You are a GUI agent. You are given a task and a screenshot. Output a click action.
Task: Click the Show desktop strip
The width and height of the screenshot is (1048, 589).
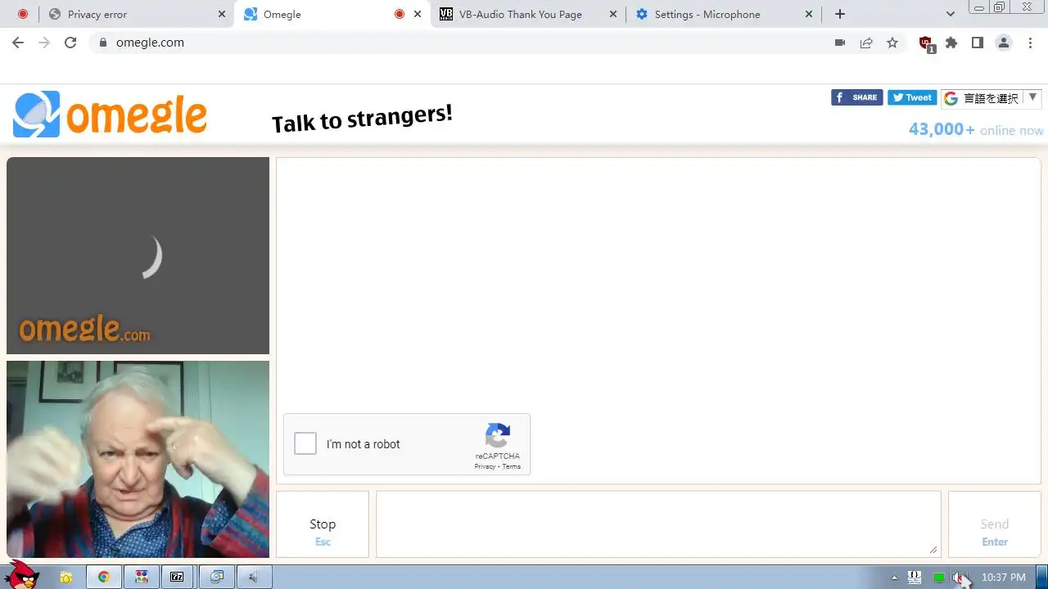click(x=1041, y=578)
